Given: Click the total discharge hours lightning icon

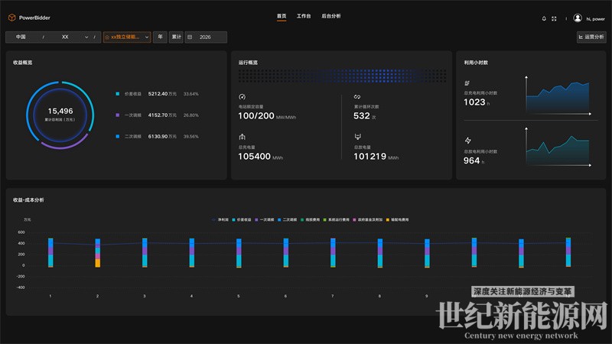Looking at the screenshot, I should tap(467, 141).
